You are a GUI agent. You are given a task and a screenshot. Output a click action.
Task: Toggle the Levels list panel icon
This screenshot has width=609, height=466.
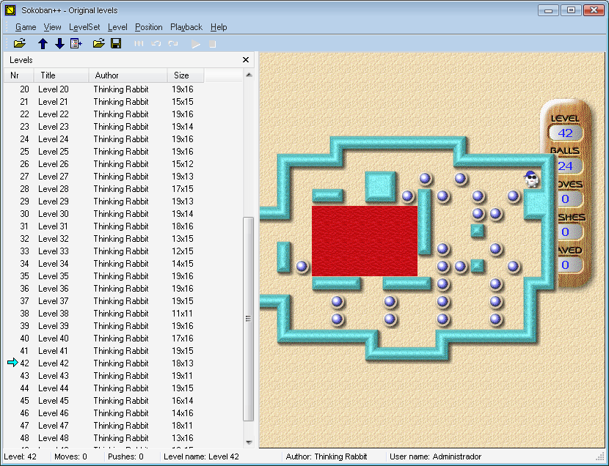point(76,42)
